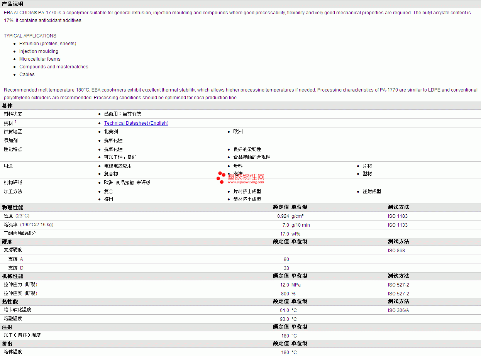
Task: Click the 供货地区 row label
Action: [x=13, y=132]
